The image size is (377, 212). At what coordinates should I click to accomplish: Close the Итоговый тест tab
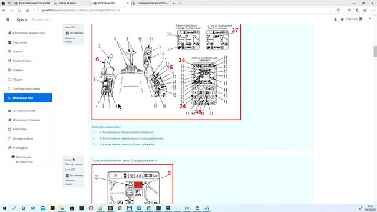(x=128, y=3)
